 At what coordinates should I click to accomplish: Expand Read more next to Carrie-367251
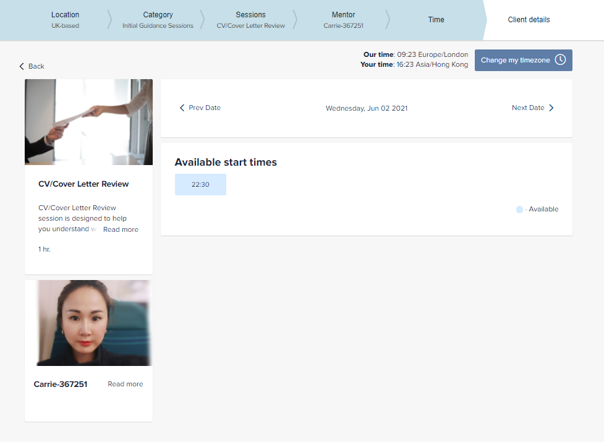[x=125, y=384]
